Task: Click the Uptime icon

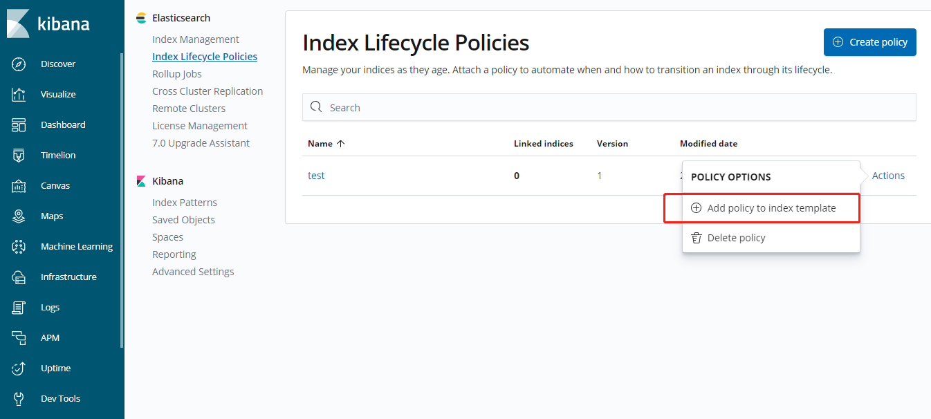Action: pos(19,369)
